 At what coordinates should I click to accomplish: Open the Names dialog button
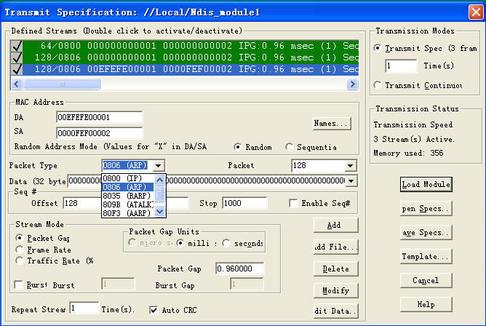pyautogui.click(x=331, y=123)
